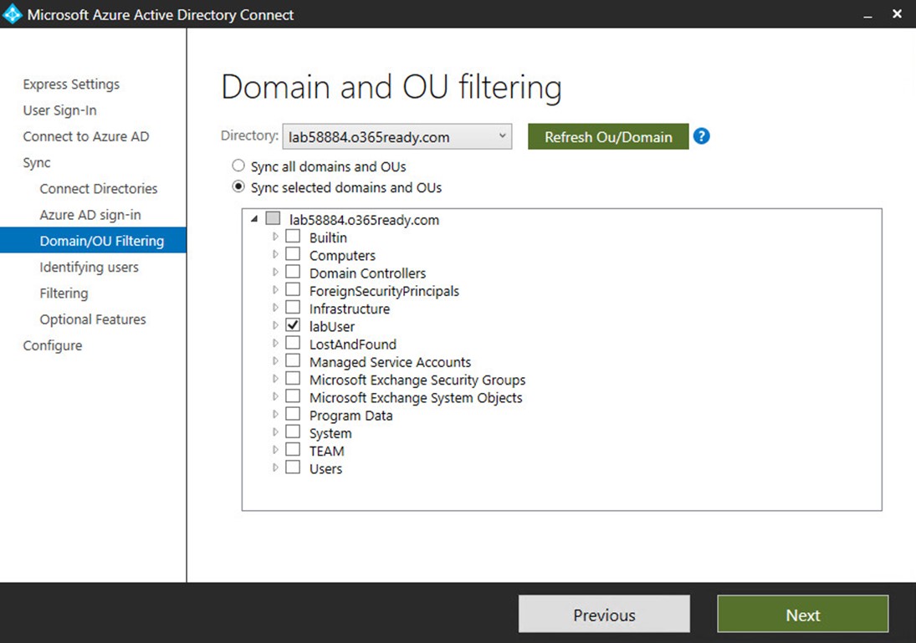
Task: Expand the Domain Controllers node
Action: 275,272
